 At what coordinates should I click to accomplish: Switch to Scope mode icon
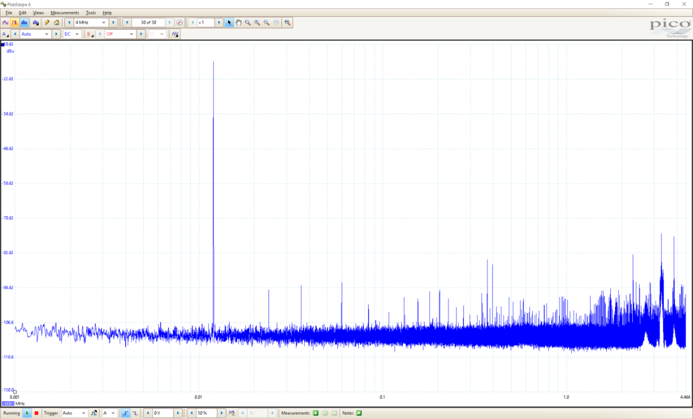5,23
